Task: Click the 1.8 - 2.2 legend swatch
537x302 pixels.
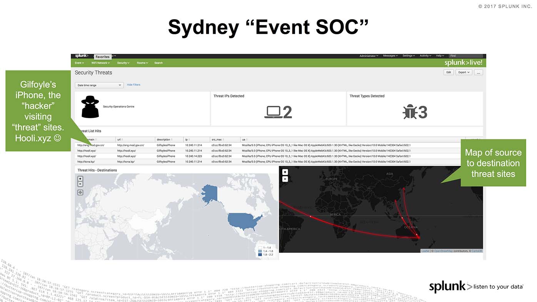Action: tap(260, 255)
